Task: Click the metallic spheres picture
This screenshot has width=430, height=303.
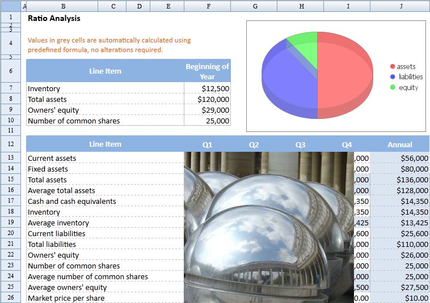Action: coord(269,227)
